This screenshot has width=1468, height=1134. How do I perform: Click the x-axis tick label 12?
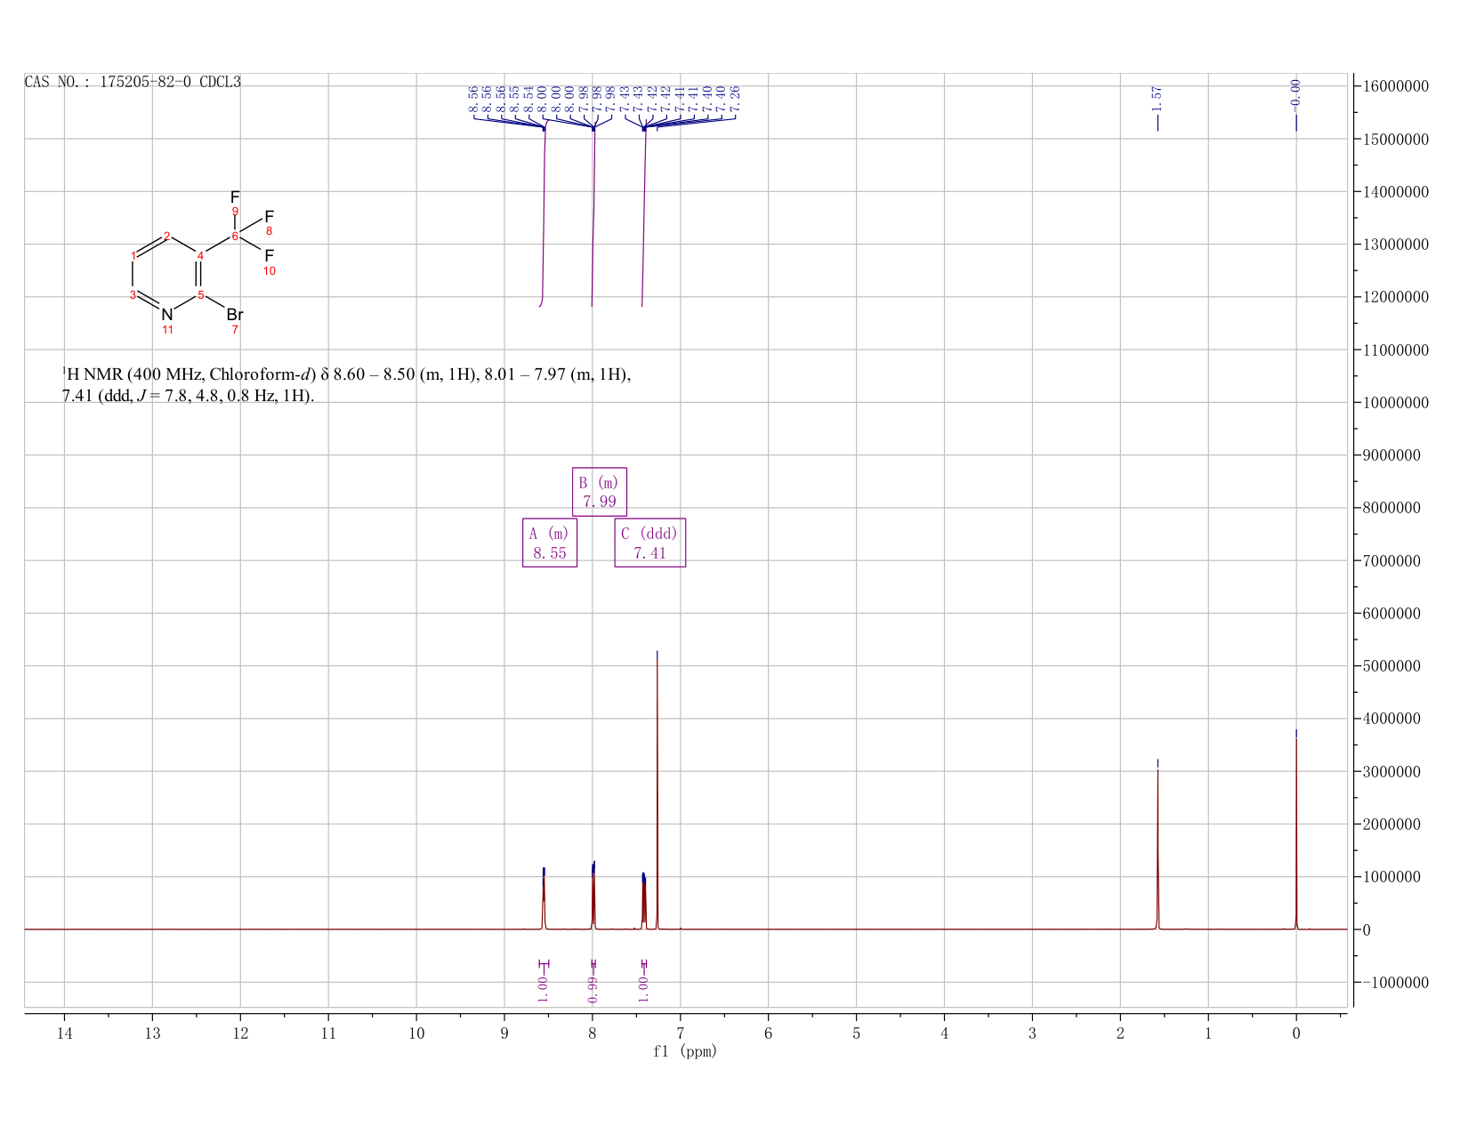tap(240, 1033)
